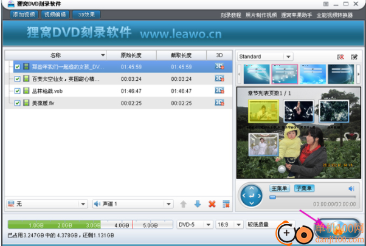Uncheck the 那些年我们一起追的女孩 video checkbox

[x=17, y=67]
